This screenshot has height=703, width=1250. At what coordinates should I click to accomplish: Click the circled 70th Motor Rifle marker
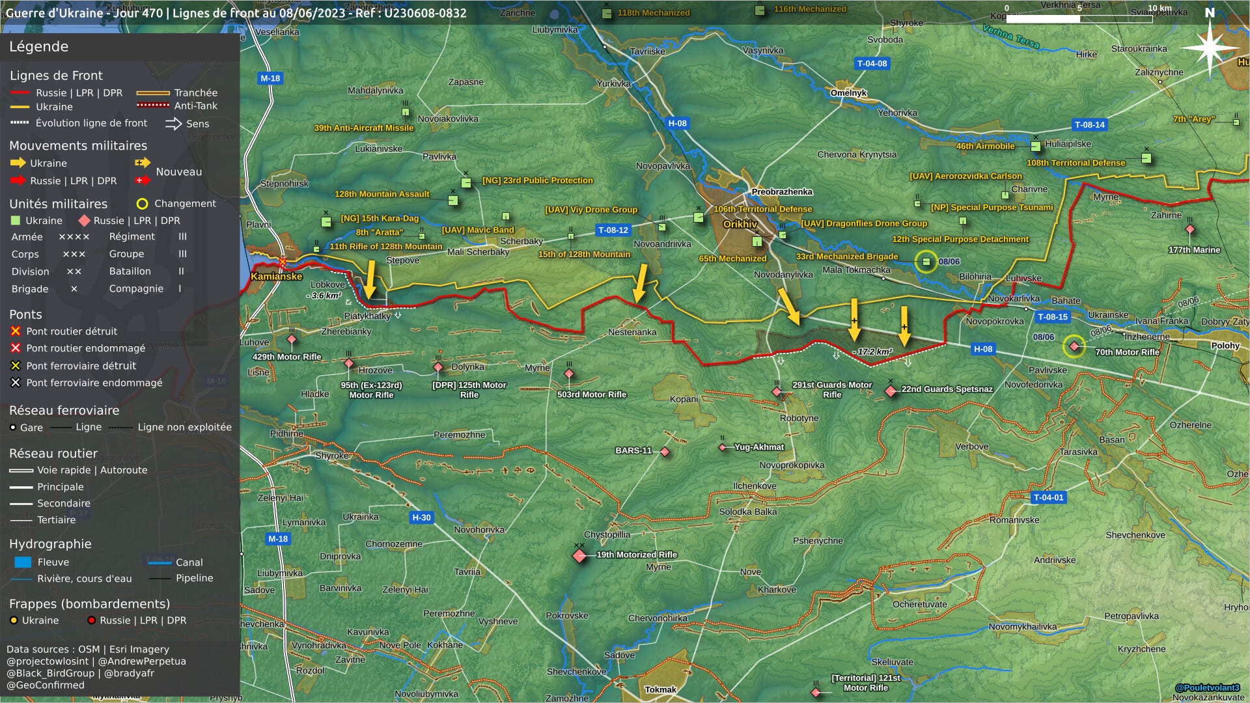[1074, 346]
